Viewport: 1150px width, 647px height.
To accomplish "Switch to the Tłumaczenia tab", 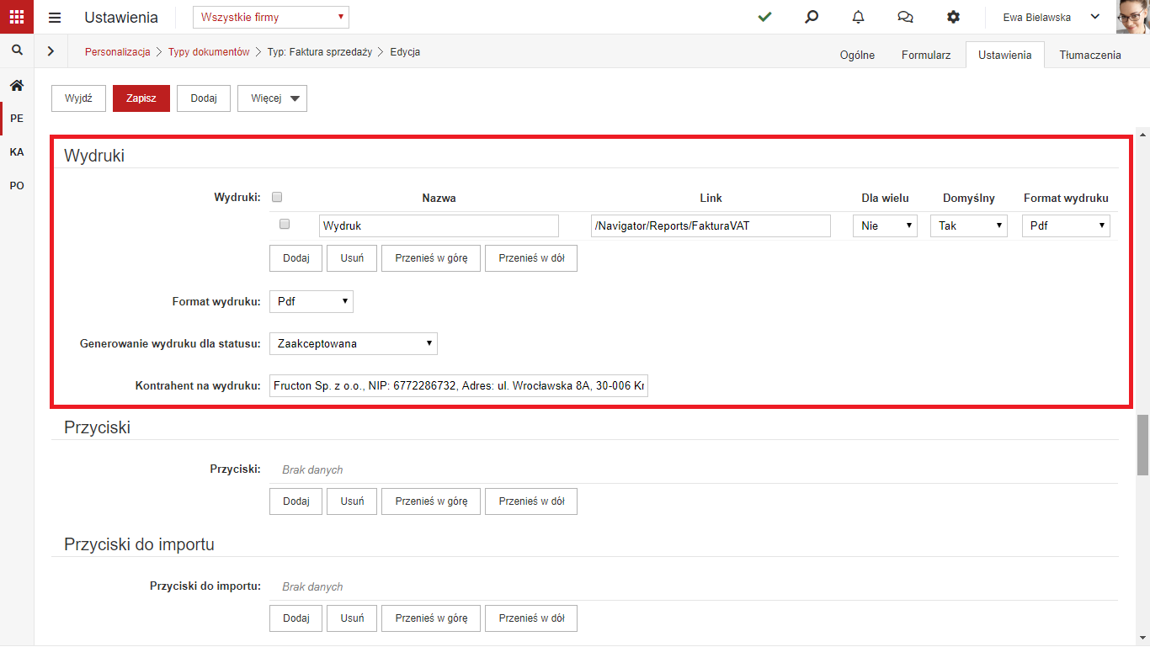I will pos(1090,55).
